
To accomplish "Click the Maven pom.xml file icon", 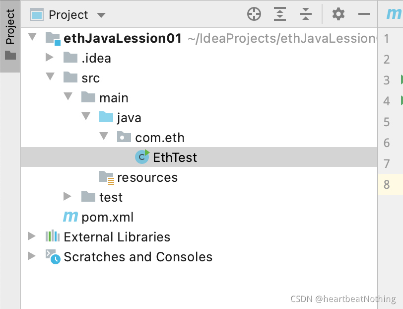I will point(70,217).
